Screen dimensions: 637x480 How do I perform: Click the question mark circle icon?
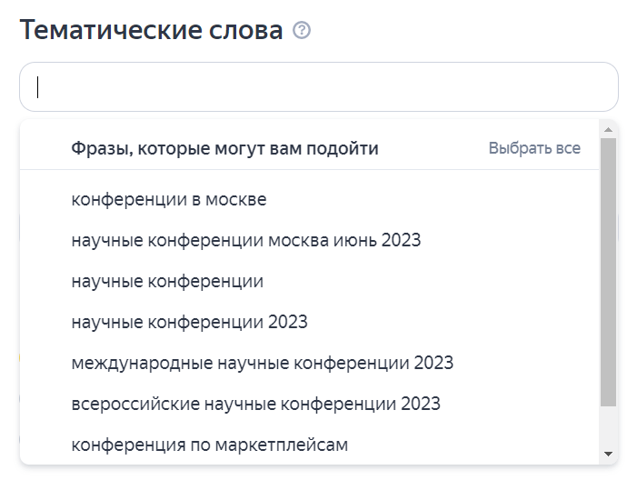(302, 31)
